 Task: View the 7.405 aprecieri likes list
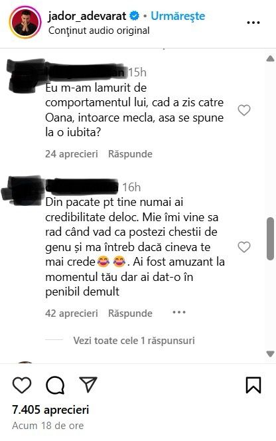point(50,410)
